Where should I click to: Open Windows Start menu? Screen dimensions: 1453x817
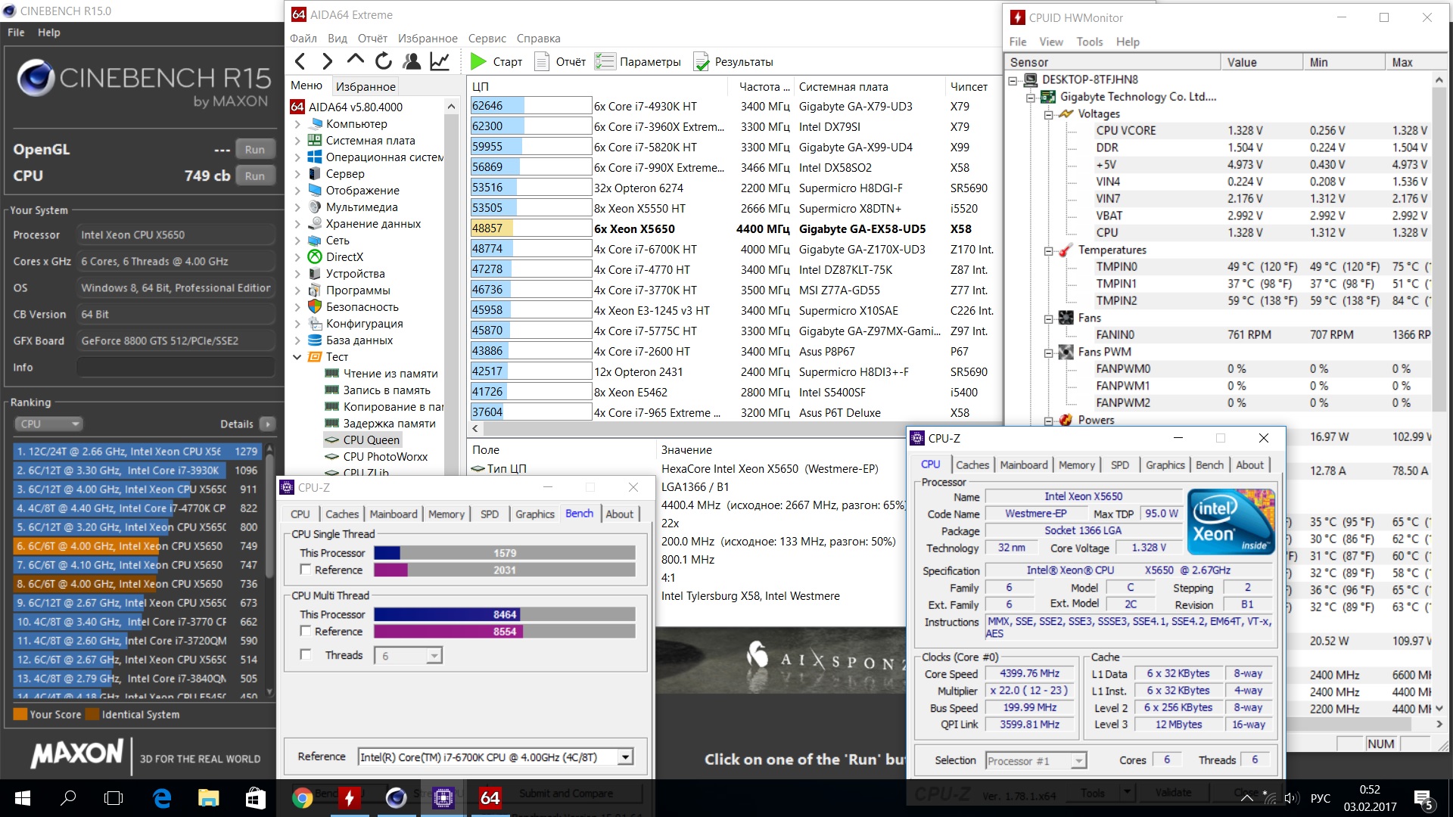click(22, 798)
